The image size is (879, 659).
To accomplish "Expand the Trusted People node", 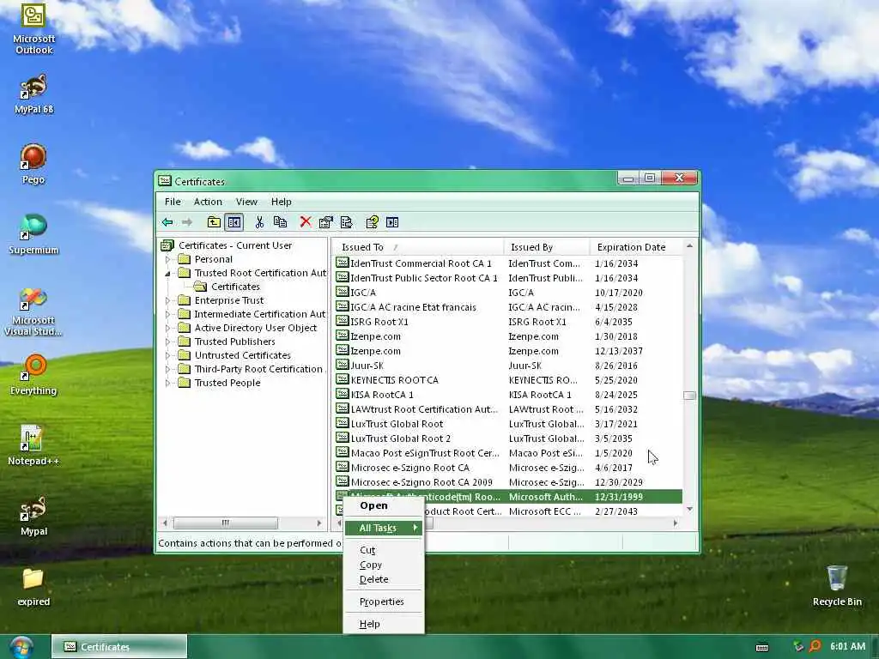I will pyautogui.click(x=167, y=384).
